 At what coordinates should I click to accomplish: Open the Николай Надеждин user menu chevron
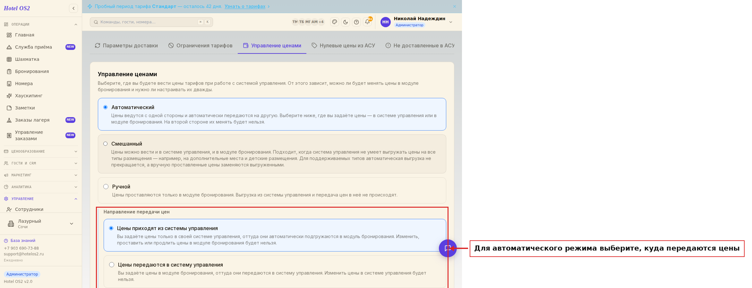451,22
